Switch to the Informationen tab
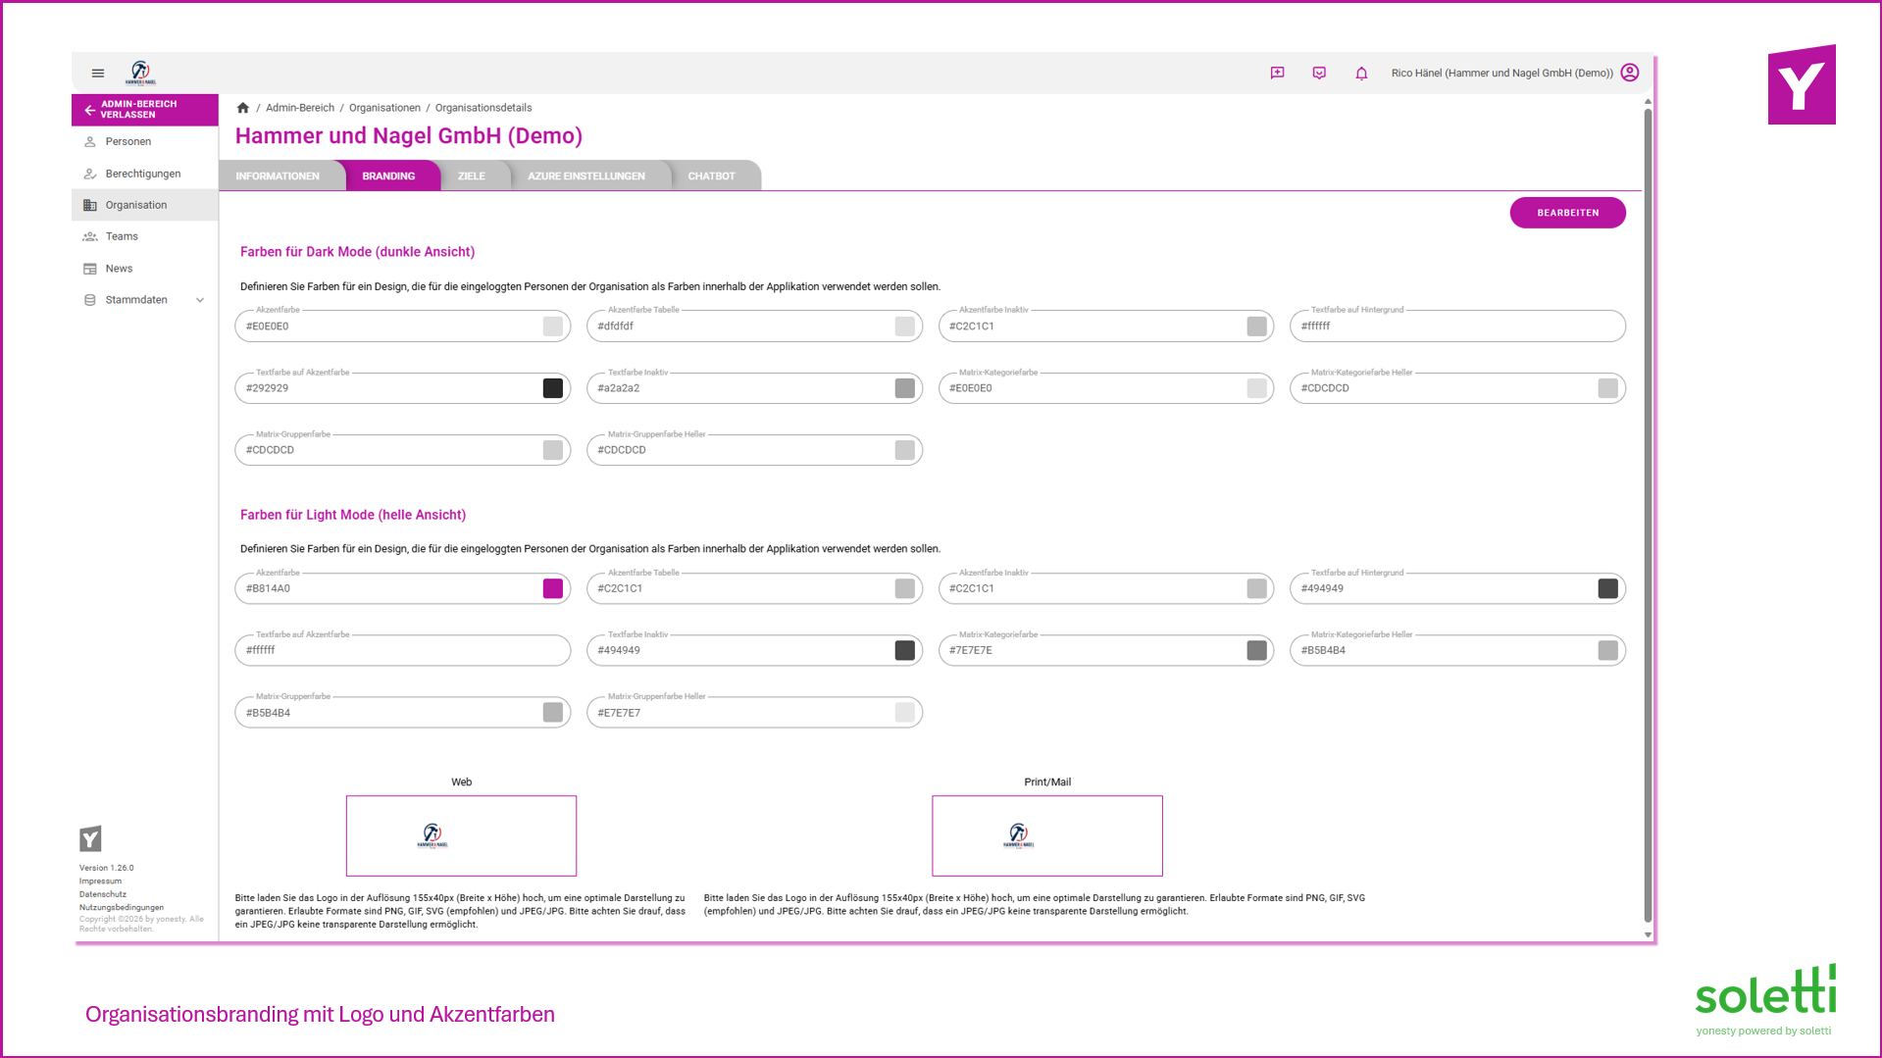The width and height of the screenshot is (1882, 1058). click(x=278, y=176)
